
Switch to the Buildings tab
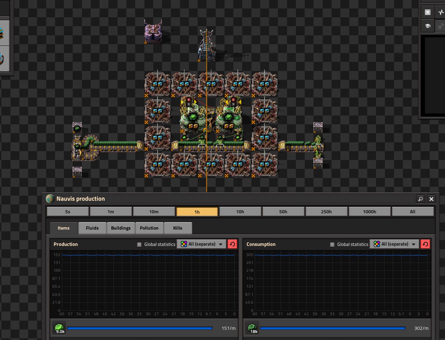pos(121,228)
